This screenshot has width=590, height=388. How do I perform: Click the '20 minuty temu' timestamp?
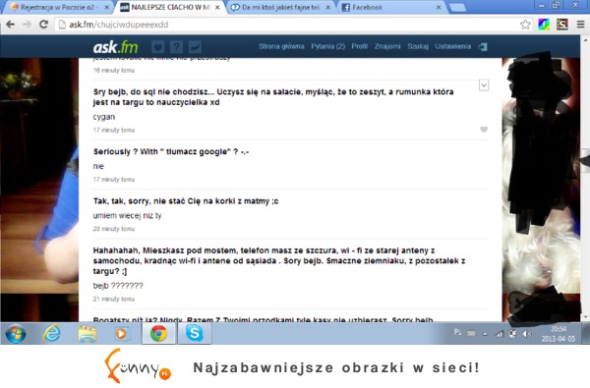pos(114,229)
